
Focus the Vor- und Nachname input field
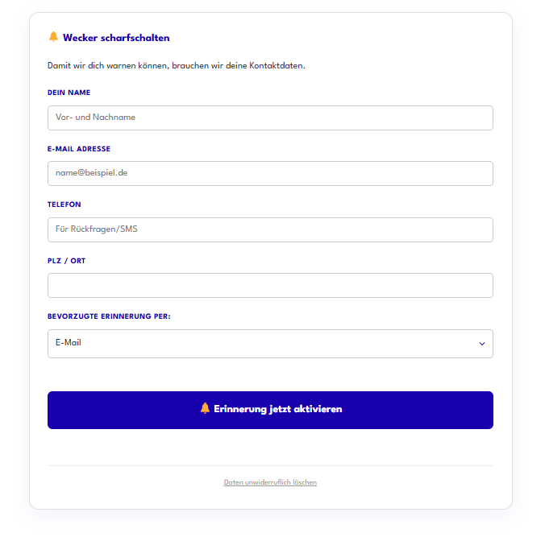coord(270,118)
